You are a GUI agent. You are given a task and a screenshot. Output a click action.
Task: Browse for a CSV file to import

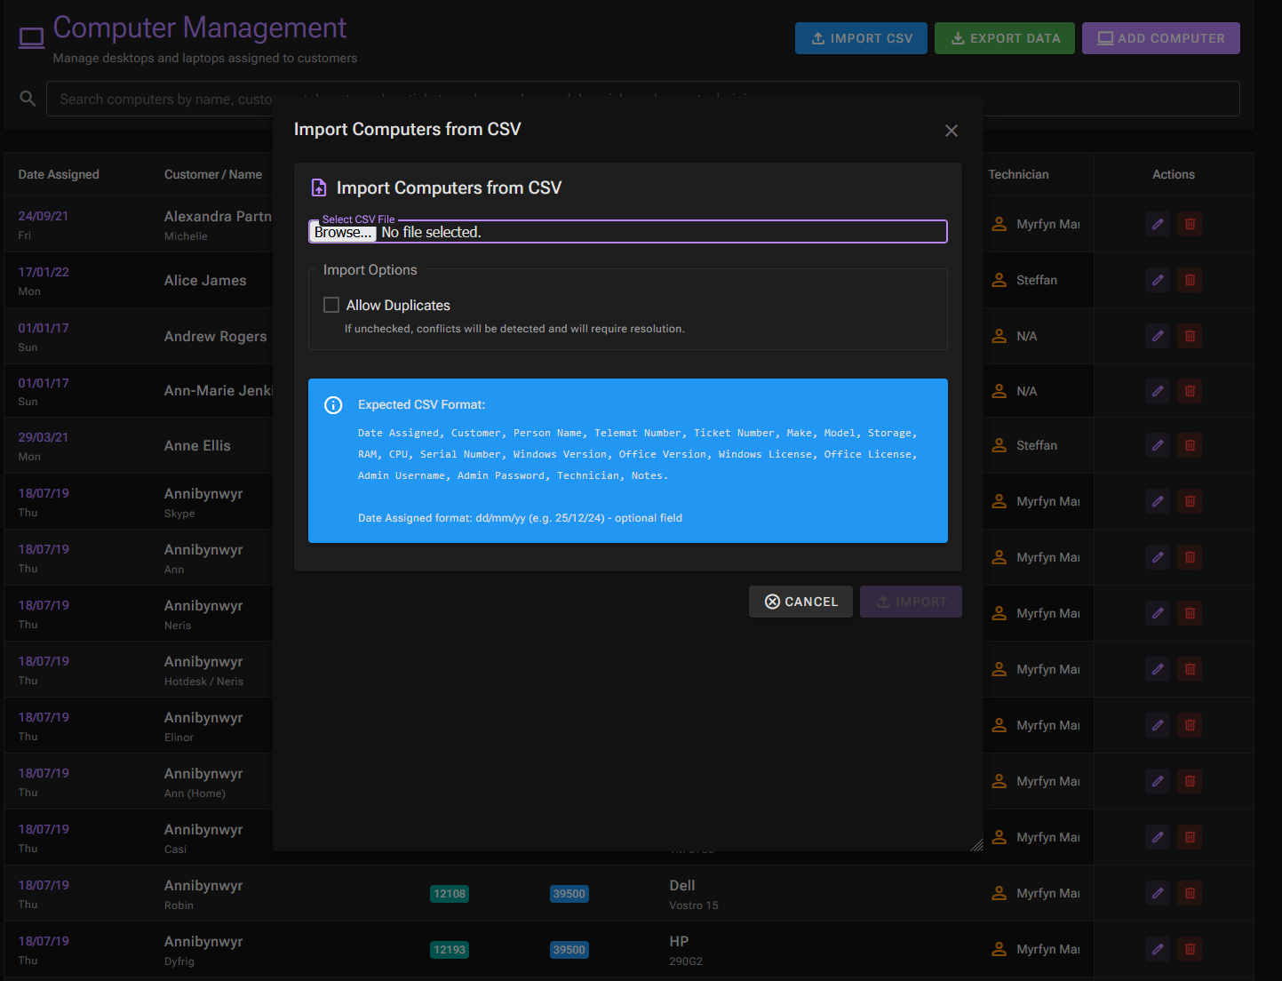click(342, 232)
